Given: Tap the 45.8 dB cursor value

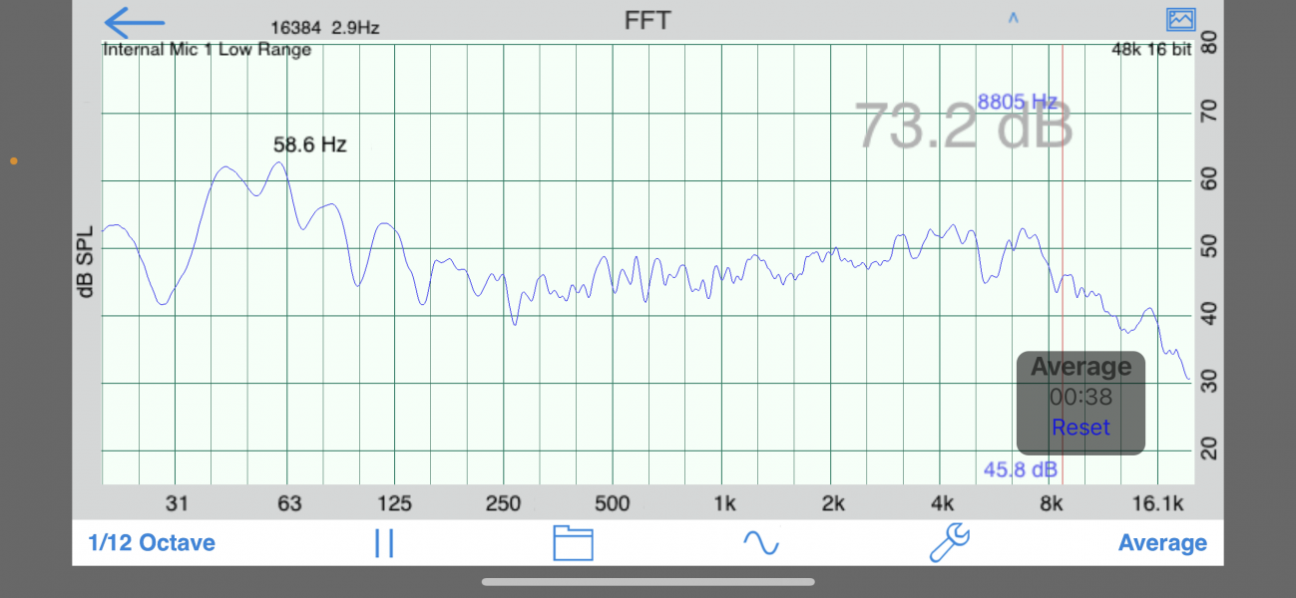Looking at the screenshot, I should 1021,468.
